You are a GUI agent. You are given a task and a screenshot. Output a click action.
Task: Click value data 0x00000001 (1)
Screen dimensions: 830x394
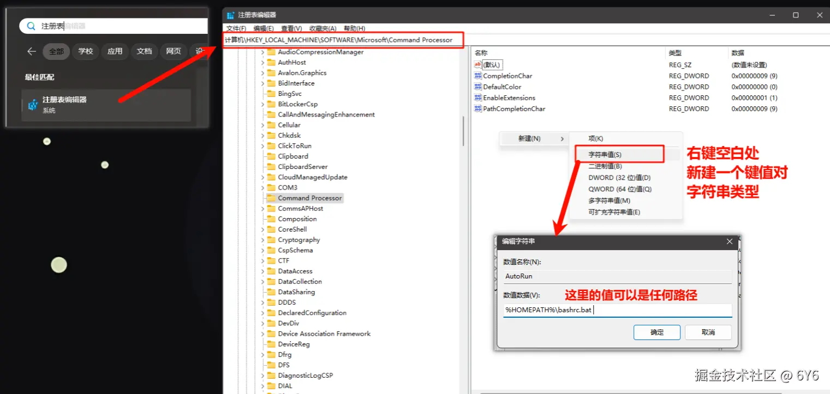754,98
